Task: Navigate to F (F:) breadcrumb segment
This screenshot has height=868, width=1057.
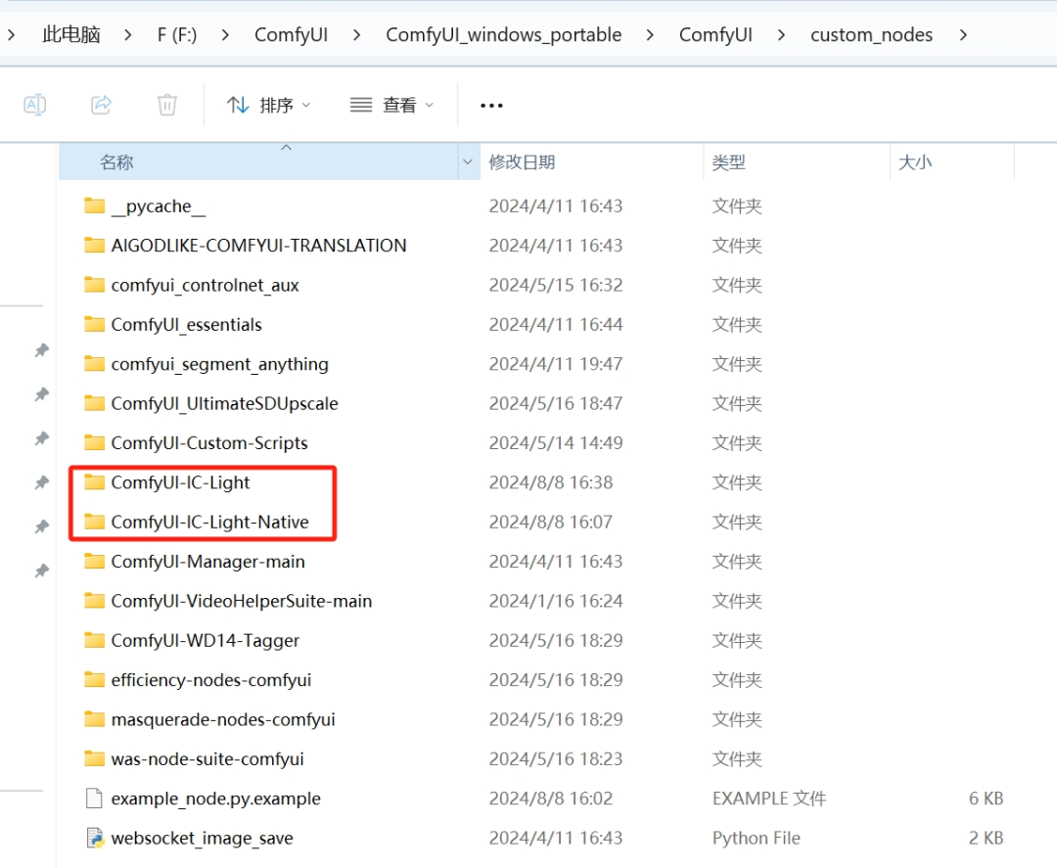Action: click(x=177, y=34)
